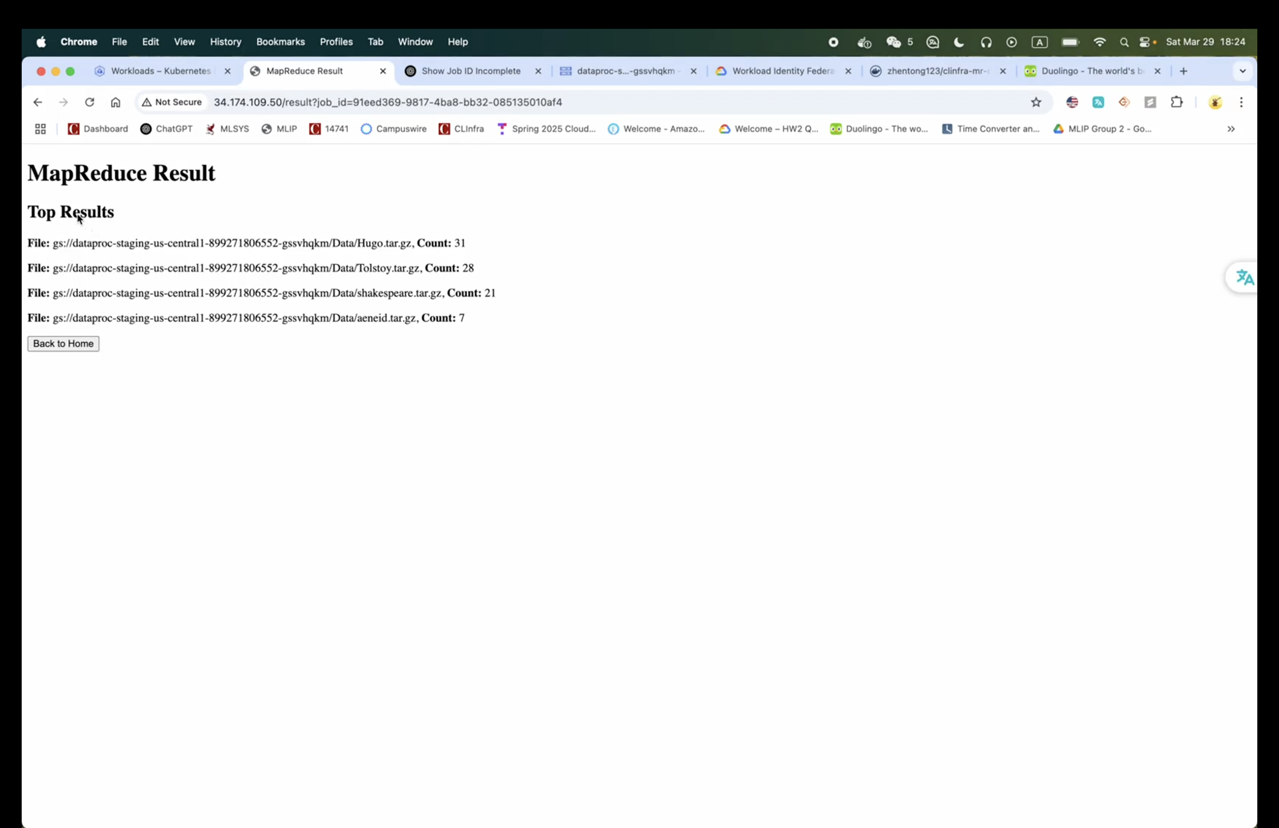Open the Chrome app menu
The image size is (1279, 828).
click(x=79, y=42)
